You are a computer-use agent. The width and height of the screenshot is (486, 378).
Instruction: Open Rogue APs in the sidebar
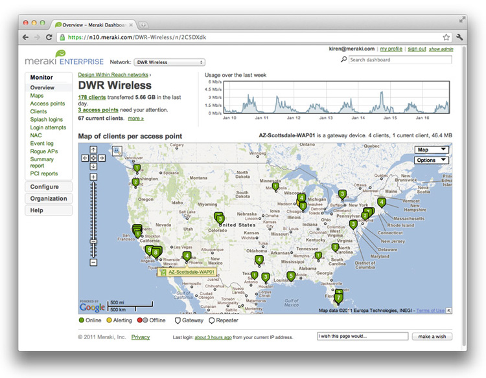pos(43,151)
